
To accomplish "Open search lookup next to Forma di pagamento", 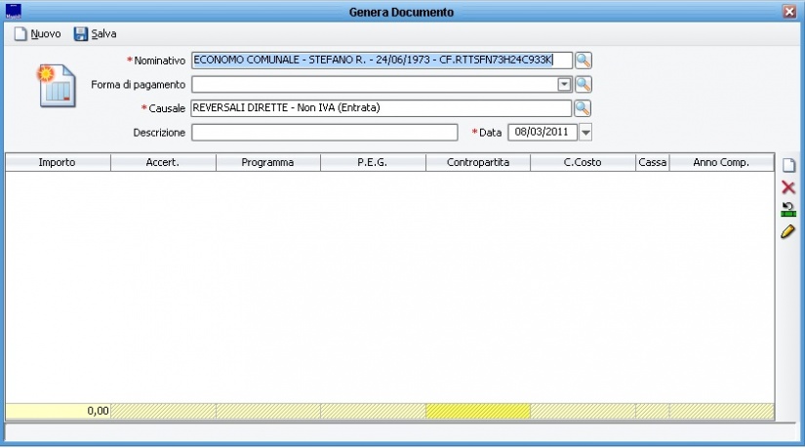I will point(584,85).
